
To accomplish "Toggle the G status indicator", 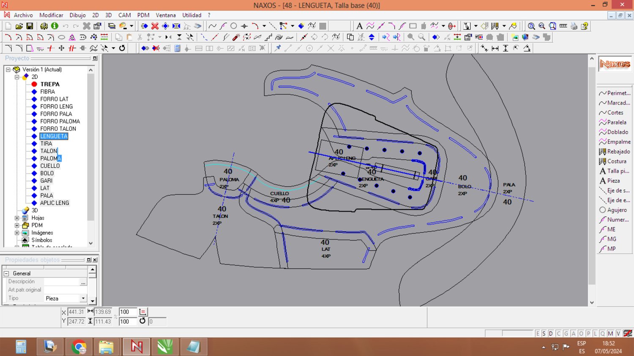I will [566, 334].
